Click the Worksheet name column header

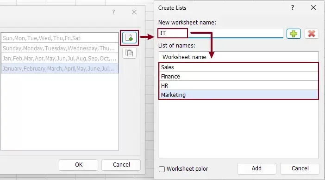pyautogui.click(x=238, y=57)
